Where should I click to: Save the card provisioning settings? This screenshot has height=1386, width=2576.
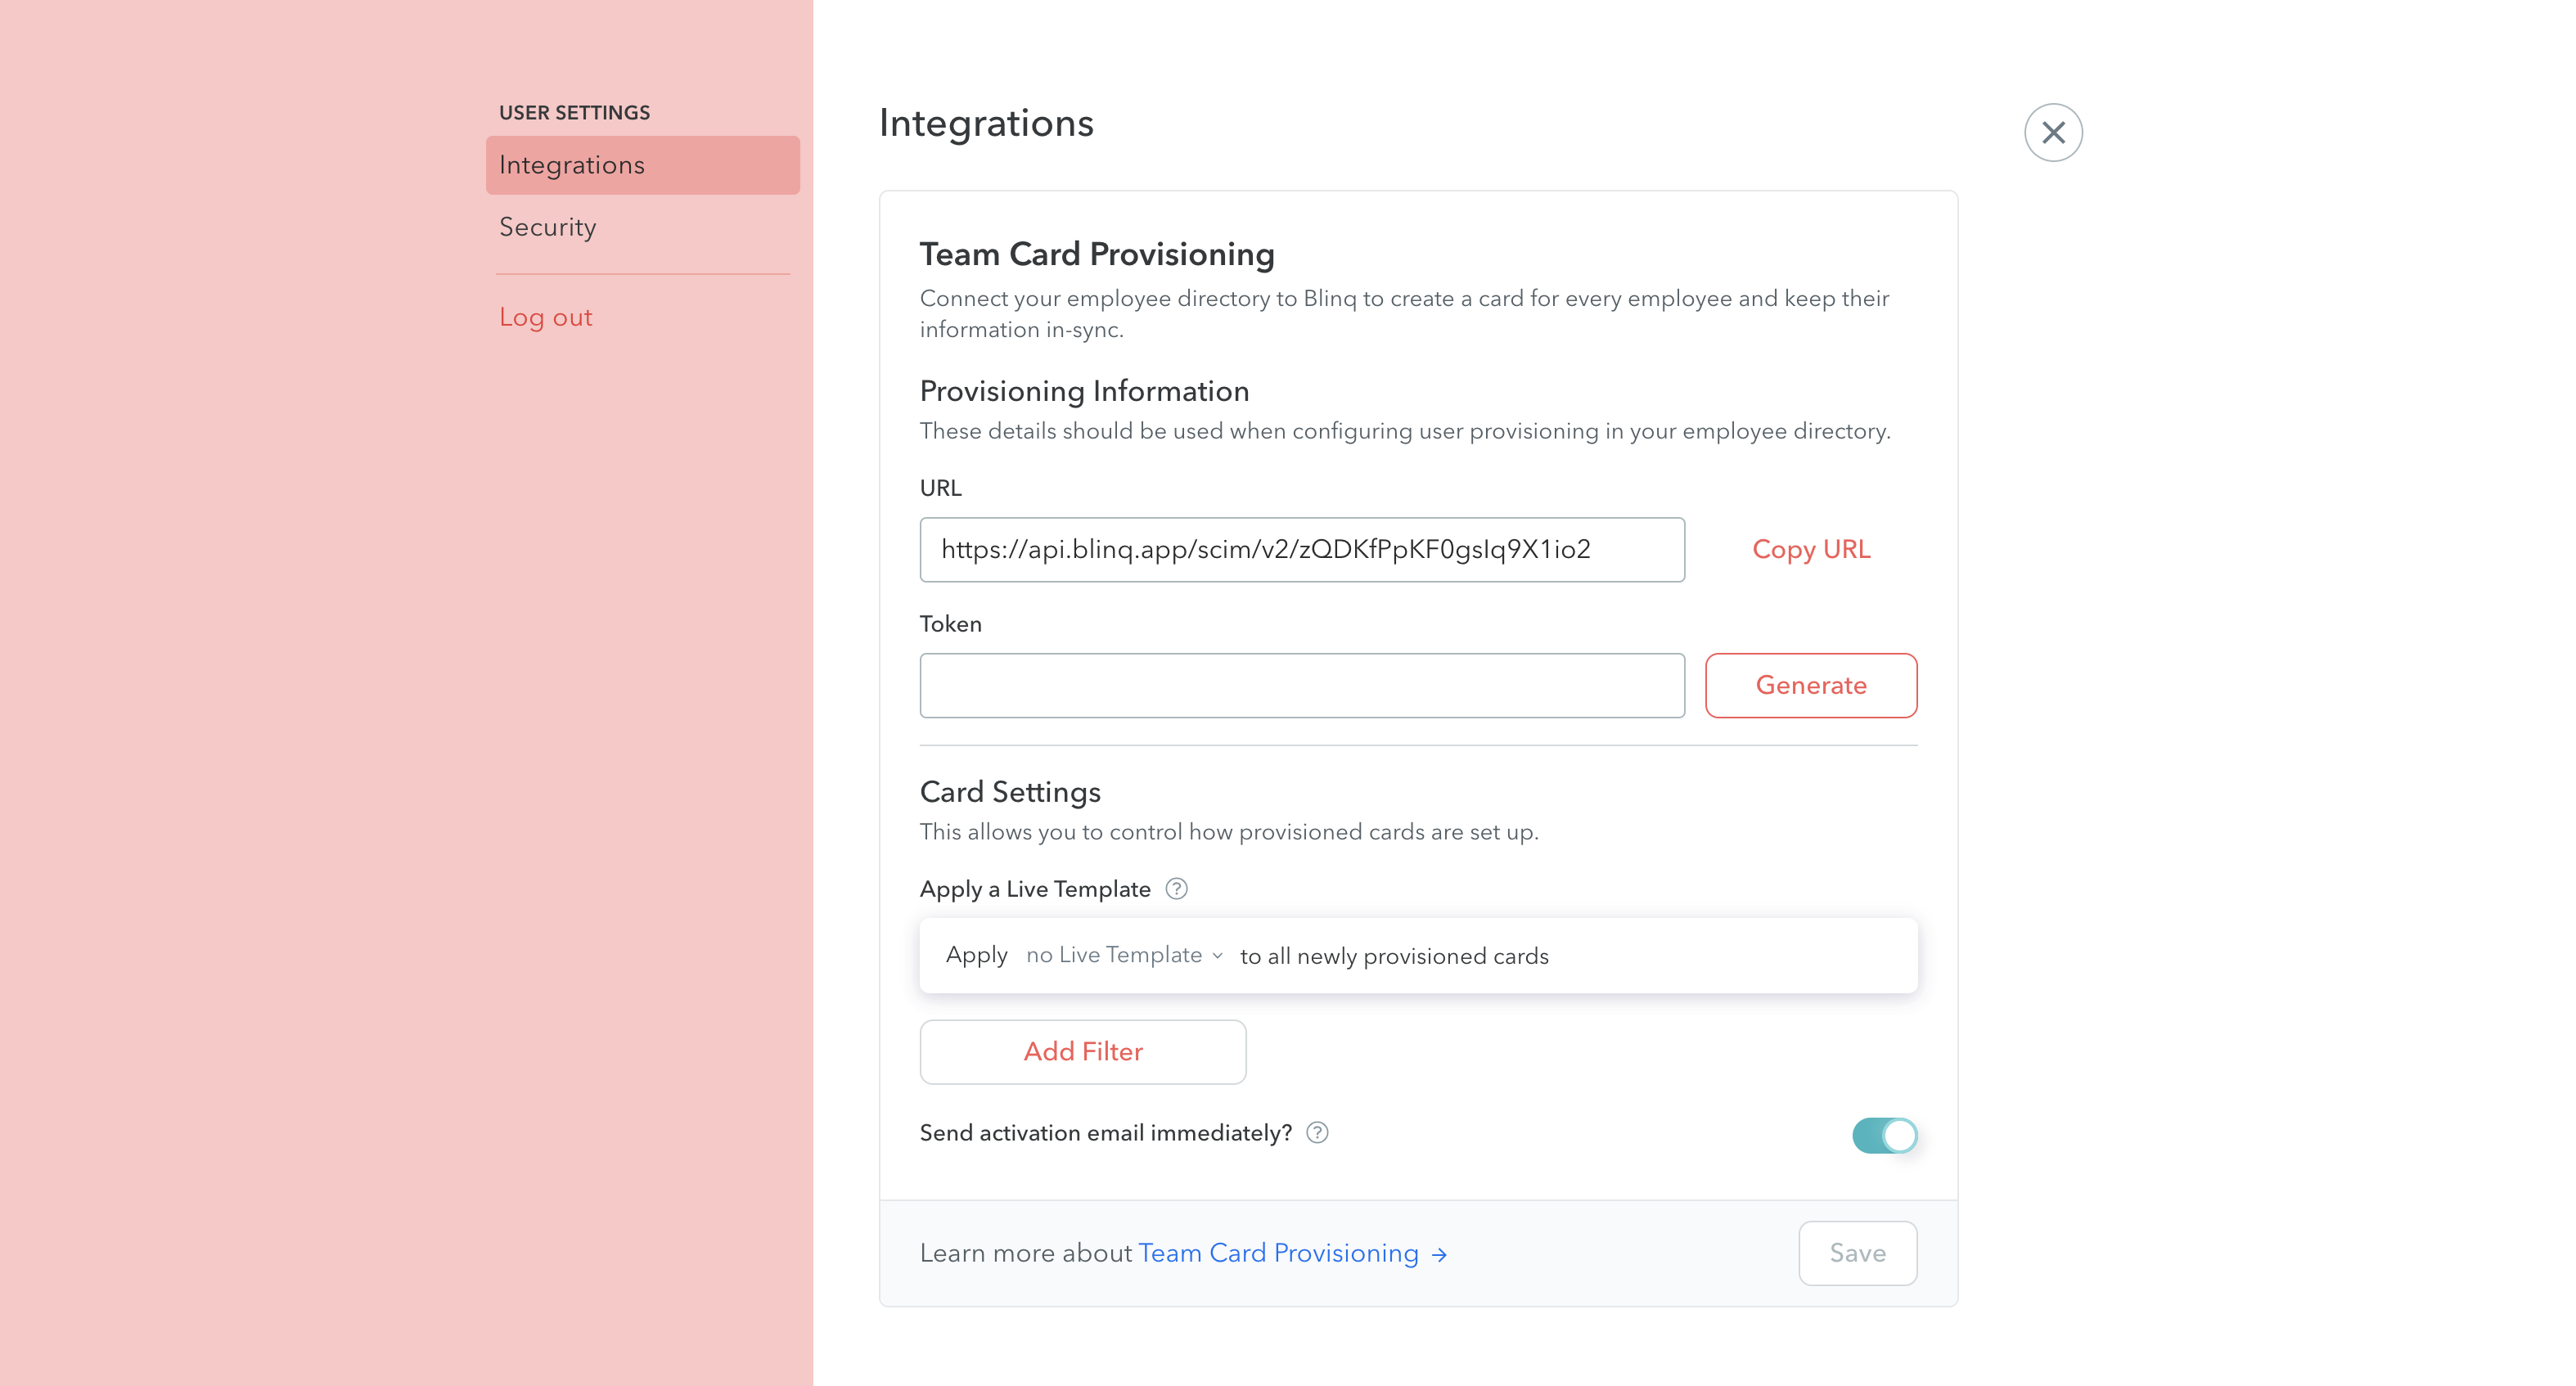[1858, 1253]
